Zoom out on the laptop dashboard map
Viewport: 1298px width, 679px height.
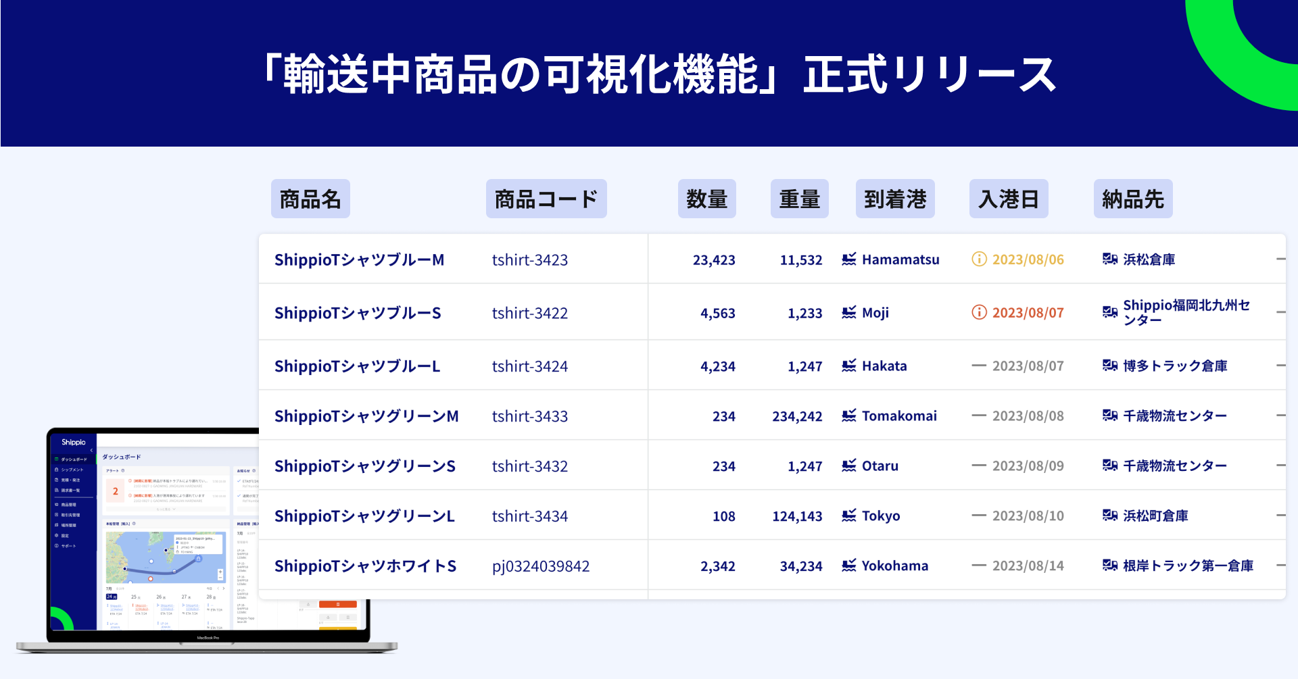(x=220, y=578)
